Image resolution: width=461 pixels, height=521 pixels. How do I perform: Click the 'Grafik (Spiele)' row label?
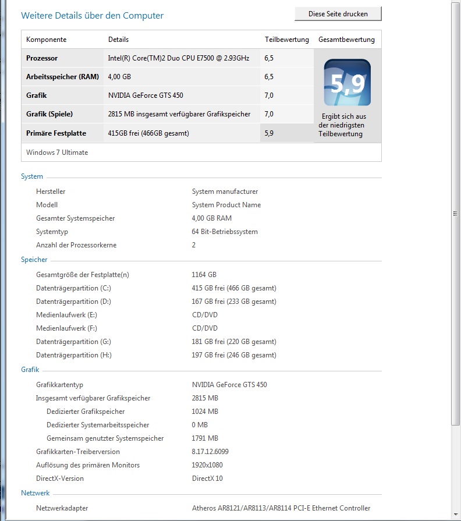coord(49,114)
